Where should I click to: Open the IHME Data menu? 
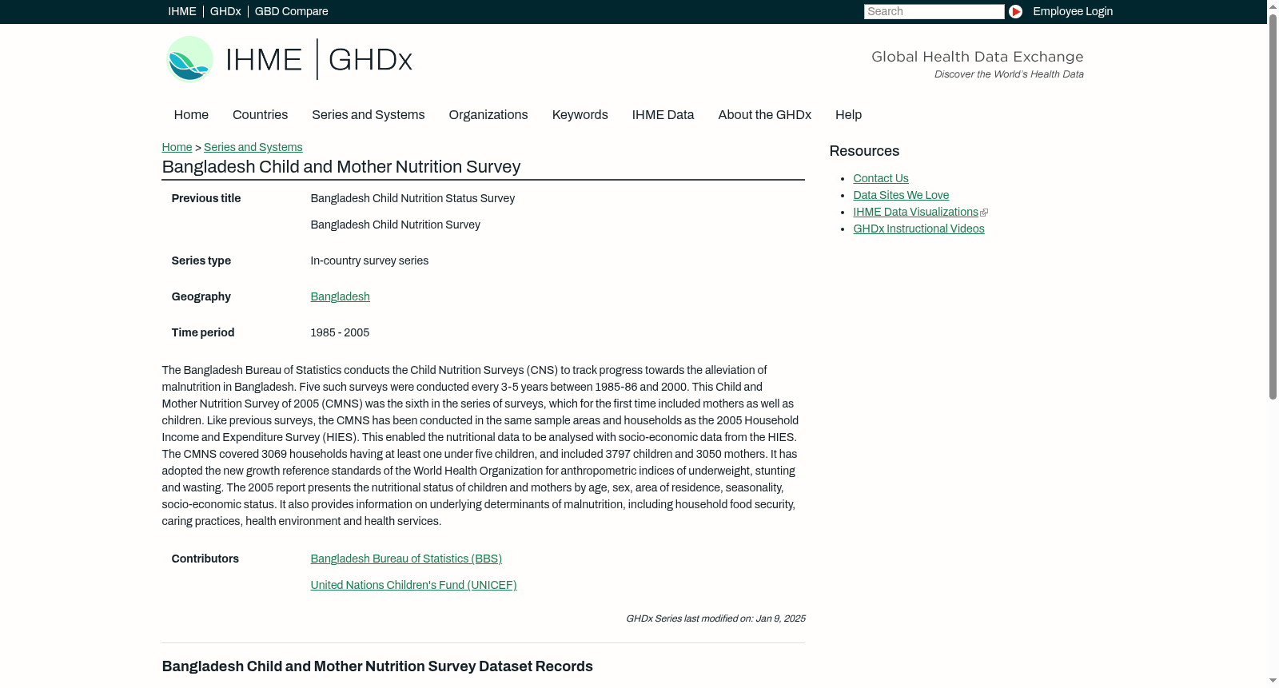pyautogui.click(x=663, y=115)
